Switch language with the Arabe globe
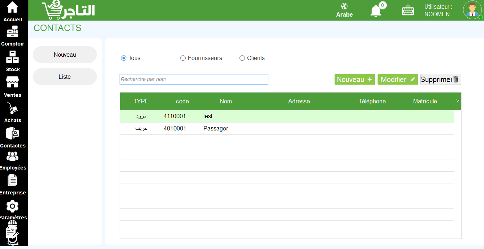Screen dimensions: 484x249 344,10
